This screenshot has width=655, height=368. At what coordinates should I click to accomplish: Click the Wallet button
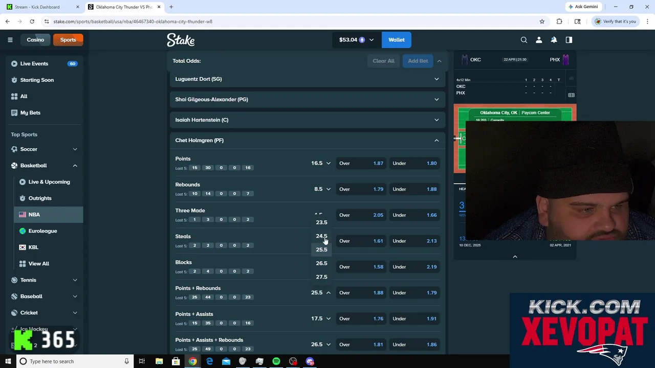[396, 40]
